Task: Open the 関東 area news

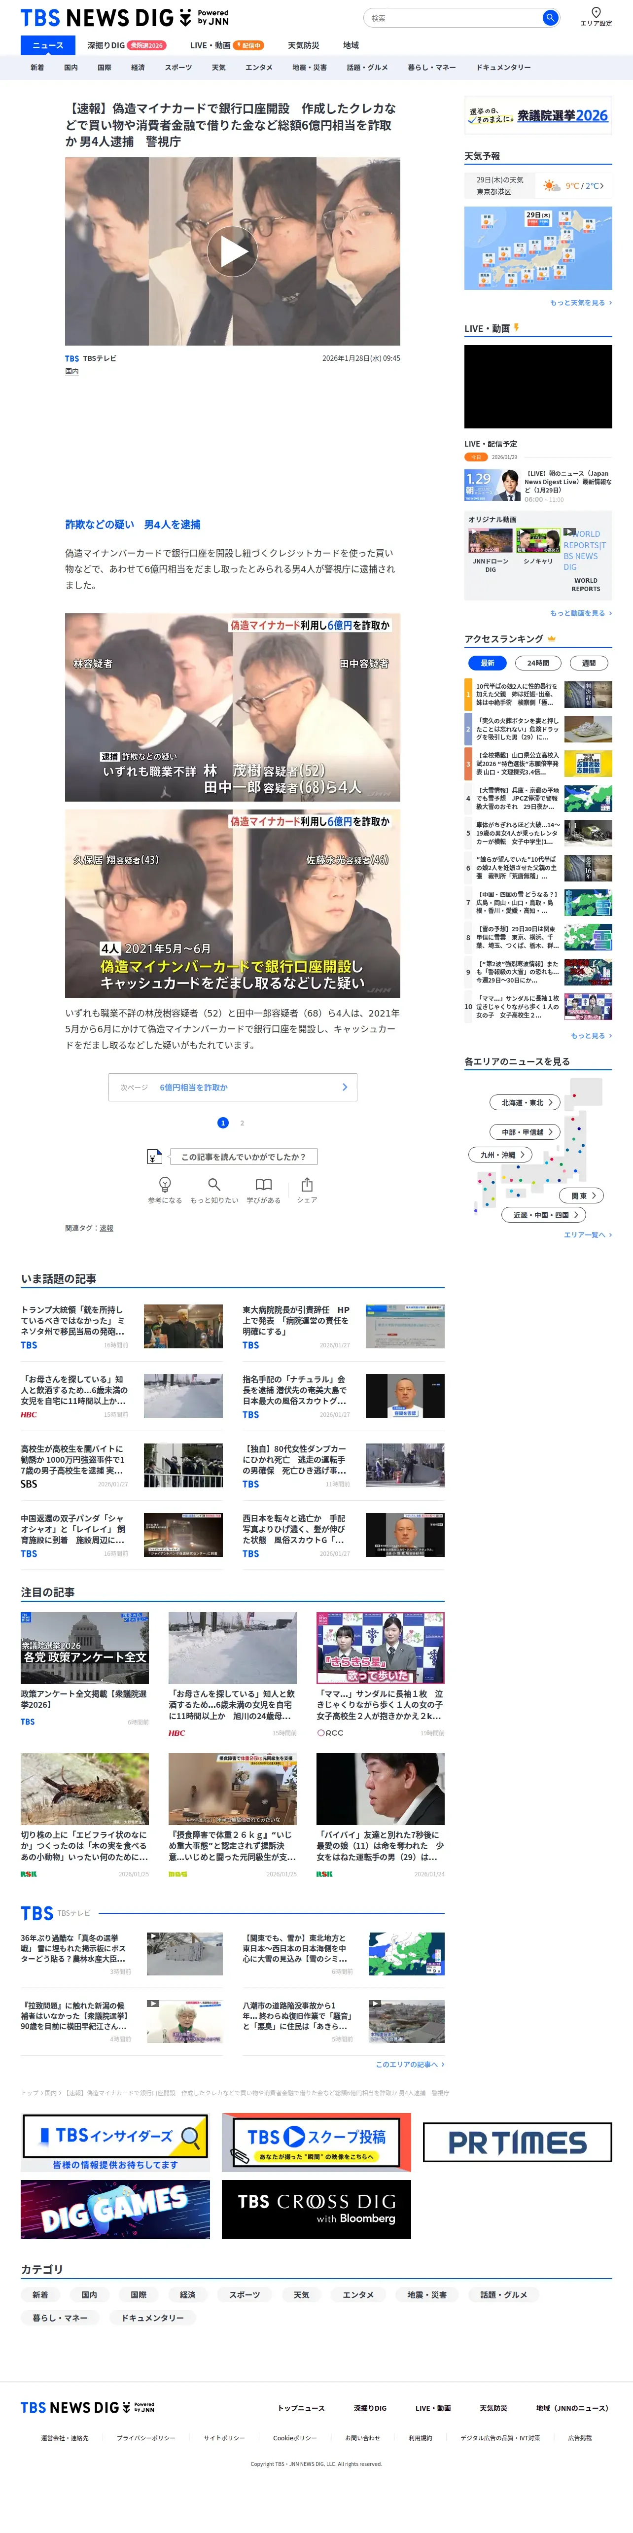Action: click(x=582, y=1196)
